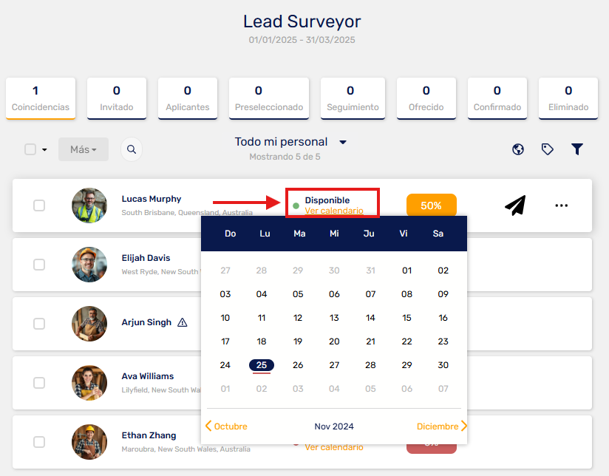The width and height of the screenshot is (609, 476).
Task: Send invite paper plane for Lucas Murphy
Action: (x=515, y=205)
